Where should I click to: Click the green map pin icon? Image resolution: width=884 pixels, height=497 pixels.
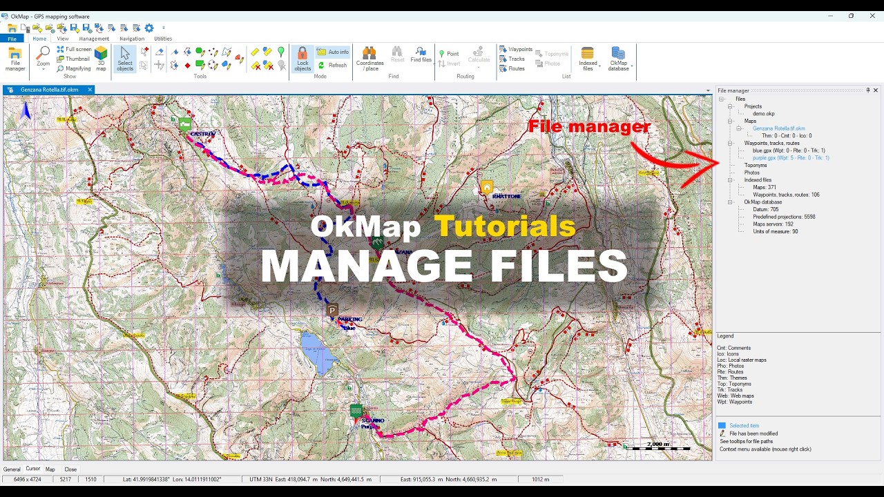281,52
